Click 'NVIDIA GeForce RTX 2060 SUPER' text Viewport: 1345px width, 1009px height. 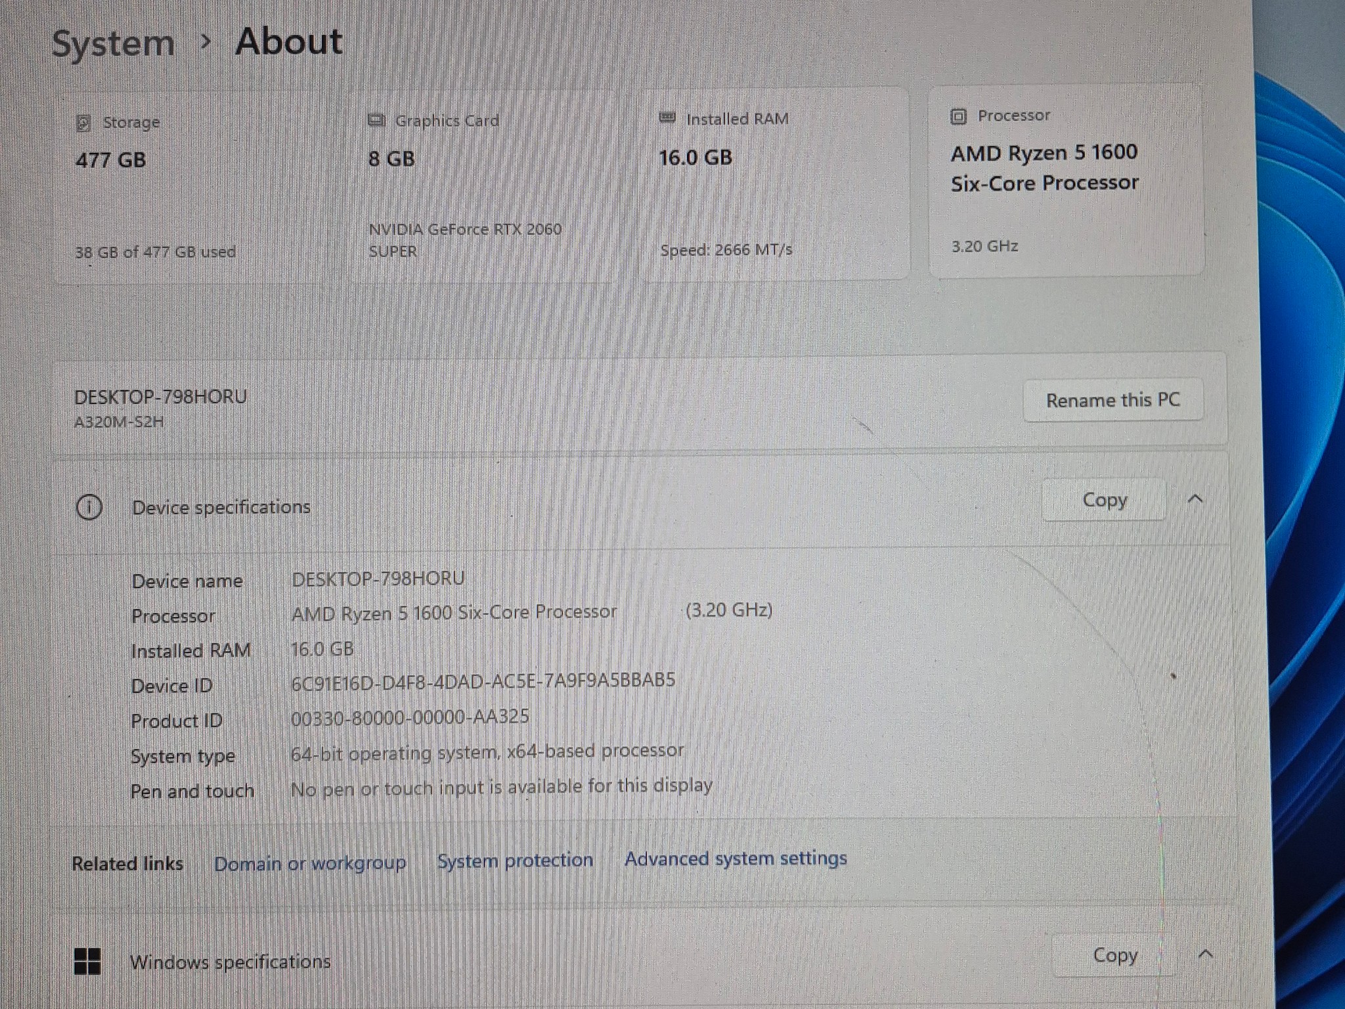(465, 240)
